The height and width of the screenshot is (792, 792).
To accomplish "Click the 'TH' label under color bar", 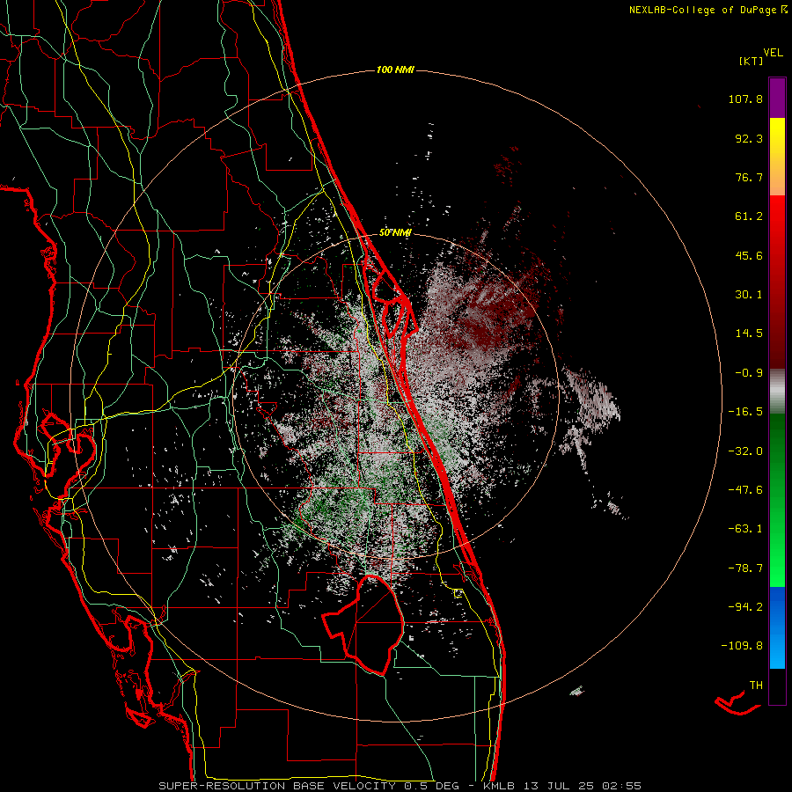I will pyautogui.click(x=756, y=686).
